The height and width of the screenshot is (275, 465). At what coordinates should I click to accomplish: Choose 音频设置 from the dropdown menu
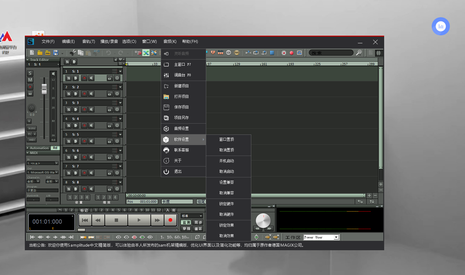[x=183, y=128]
